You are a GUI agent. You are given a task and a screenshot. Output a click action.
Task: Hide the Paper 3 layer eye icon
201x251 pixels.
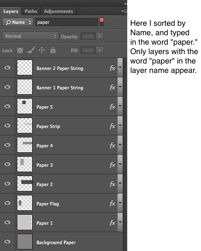click(7, 164)
